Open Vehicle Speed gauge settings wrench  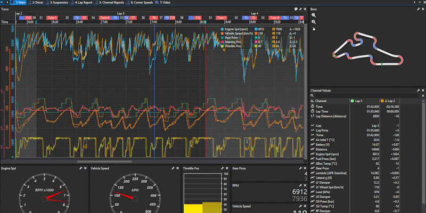pos(173,168)
